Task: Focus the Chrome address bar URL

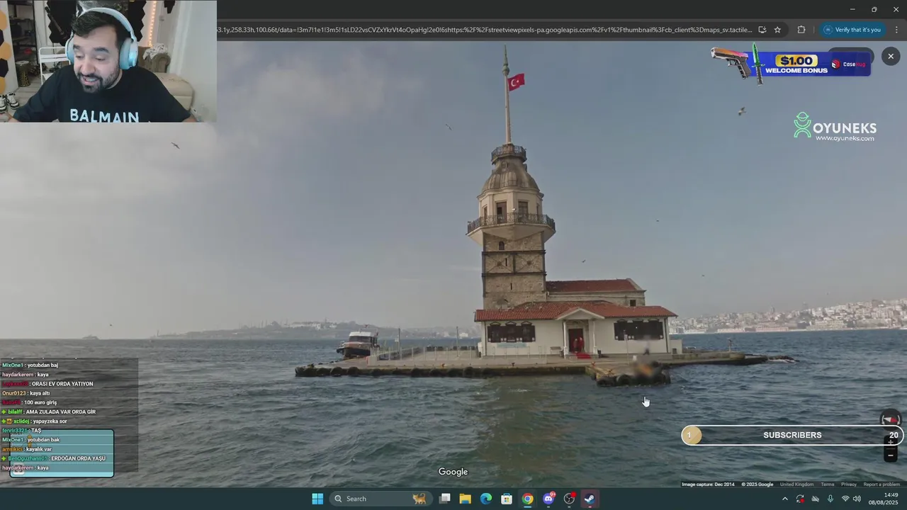Action: pos(484,30)
